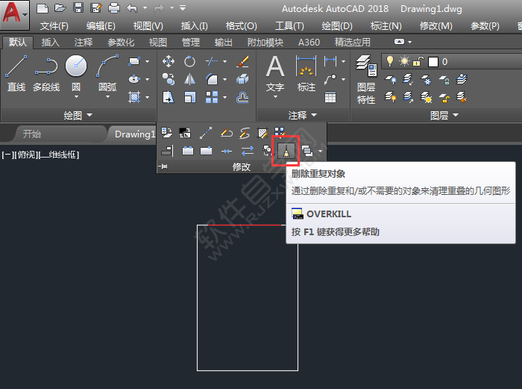Image resolution: width=522 pixels, height=389 pixels.
Task: Expand the 绘图 panel dropdown
Action: coord(78,115)
